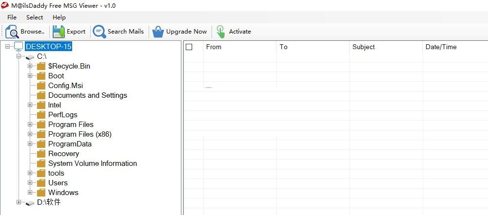Select the Windows folder label

tap(63, 193)
